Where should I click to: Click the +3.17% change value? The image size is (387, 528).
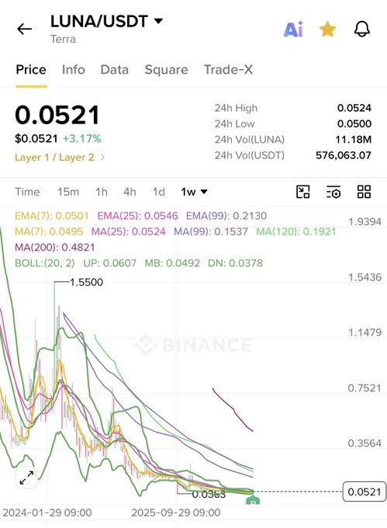pyautogui.click(x=81, y=138)
